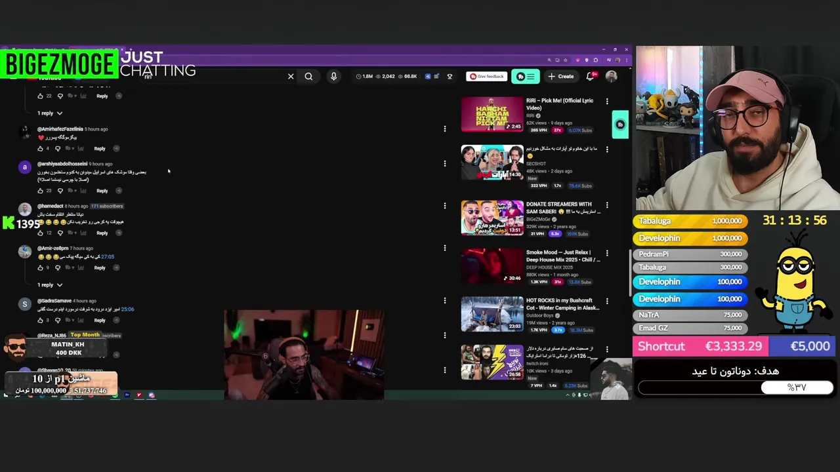Click the 1.8M stat in extension toolbar
The width and height of the screenshot is (840, 472).
[x=364, y=76]
